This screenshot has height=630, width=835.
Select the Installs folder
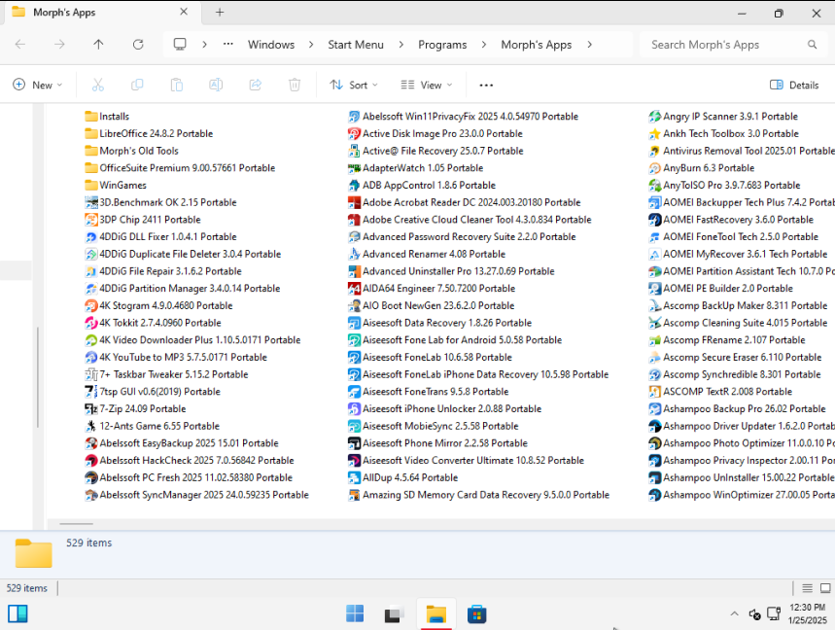107,117
